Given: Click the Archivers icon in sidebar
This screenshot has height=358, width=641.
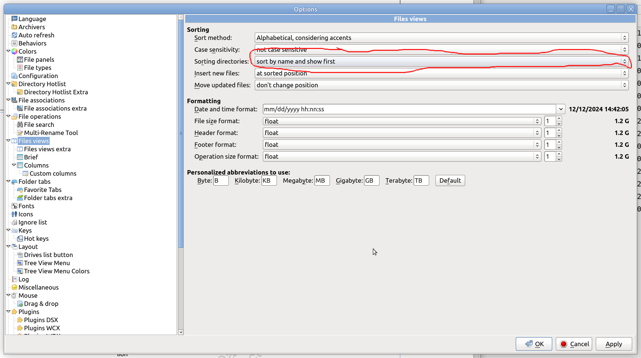Looking at the screenshot, I should tap(14, 27).
